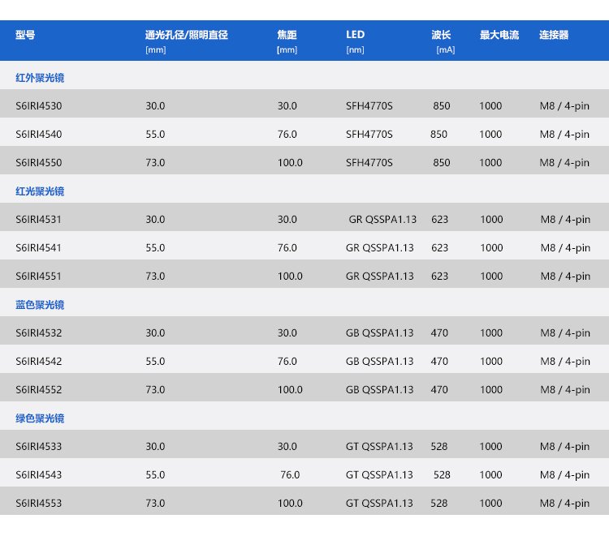Click GR QSSPA1.13 in S6IRI4541 row
The width and height of the screenshot is (609, 536).
[x=379, y=248]
